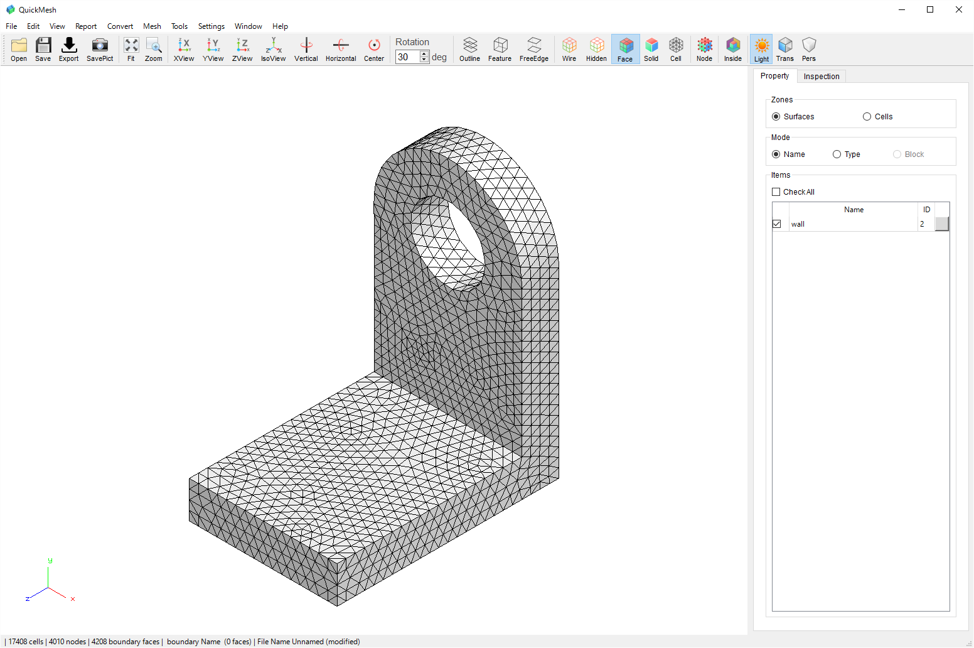The image size is (974, 648).
Task: Toggle the Feature edges display
Action: [x=500, y=49]
